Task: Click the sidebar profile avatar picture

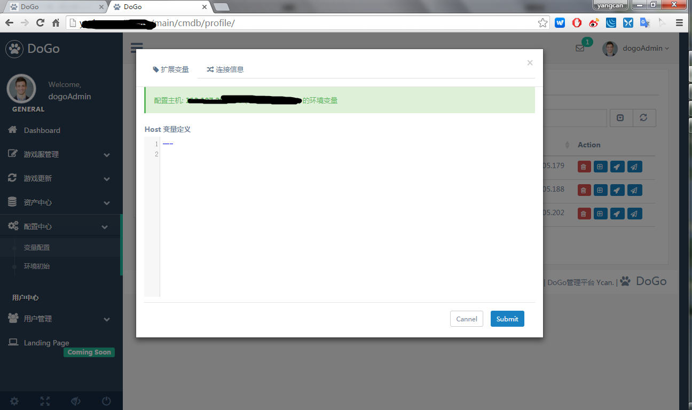Action: (x=21, y=89)
